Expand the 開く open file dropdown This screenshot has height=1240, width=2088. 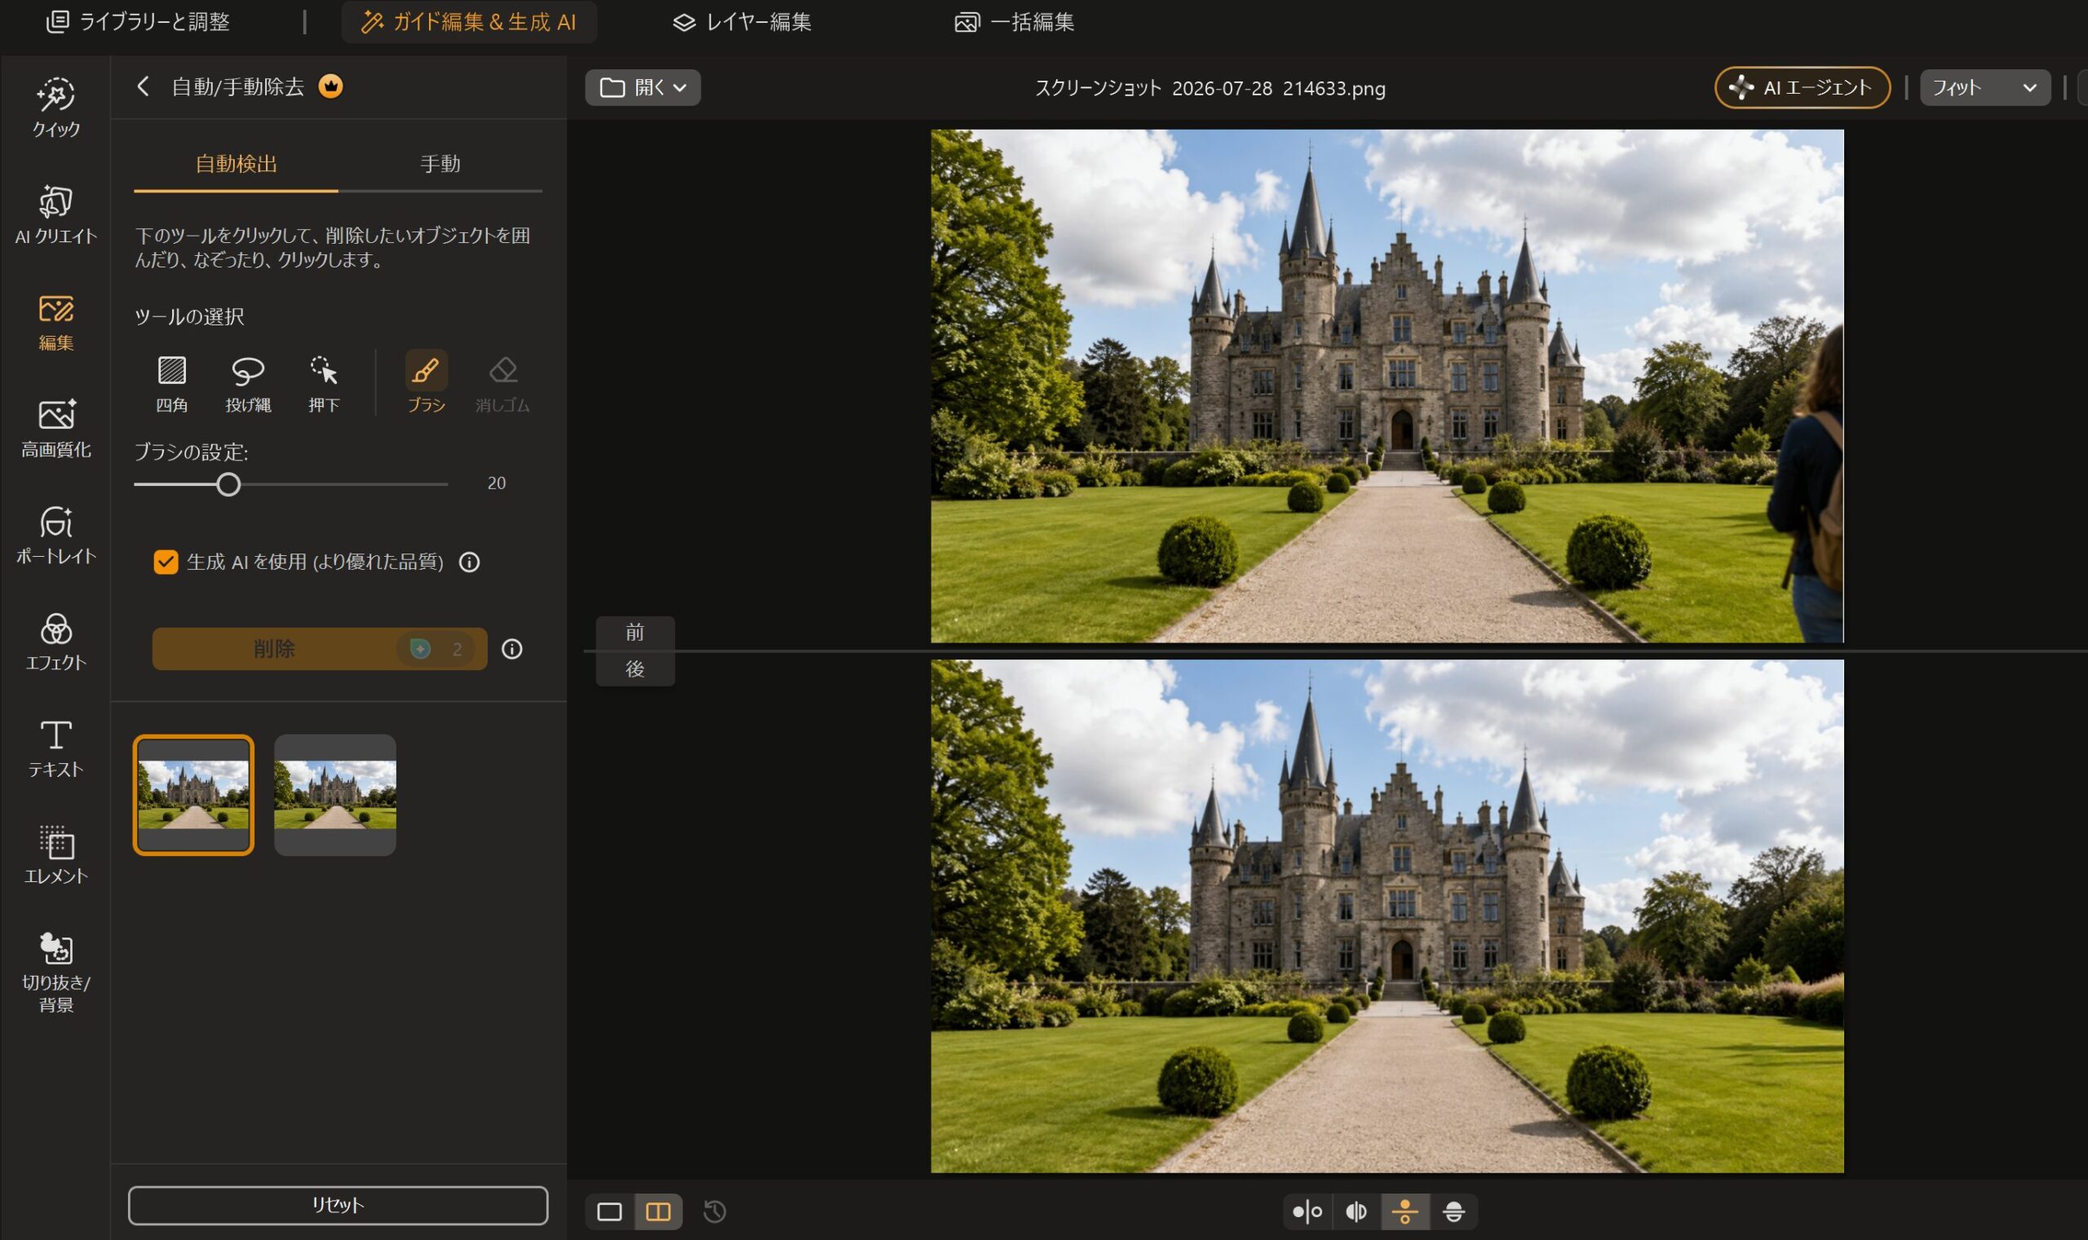point(643,88)
